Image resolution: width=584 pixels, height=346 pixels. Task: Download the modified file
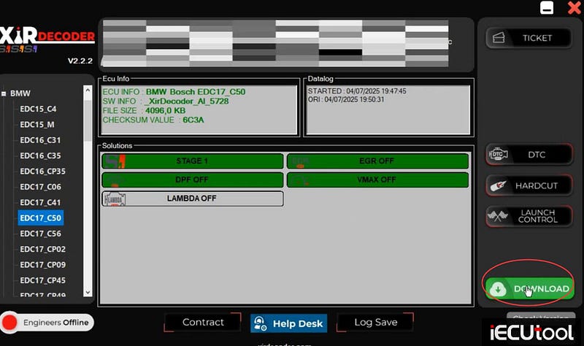pos(530,288)
